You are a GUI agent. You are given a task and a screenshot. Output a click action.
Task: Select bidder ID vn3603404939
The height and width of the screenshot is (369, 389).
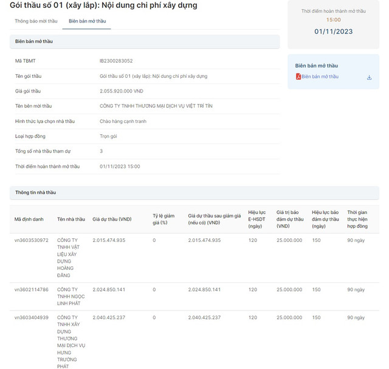pyautogui.click(x=32, y=317)
